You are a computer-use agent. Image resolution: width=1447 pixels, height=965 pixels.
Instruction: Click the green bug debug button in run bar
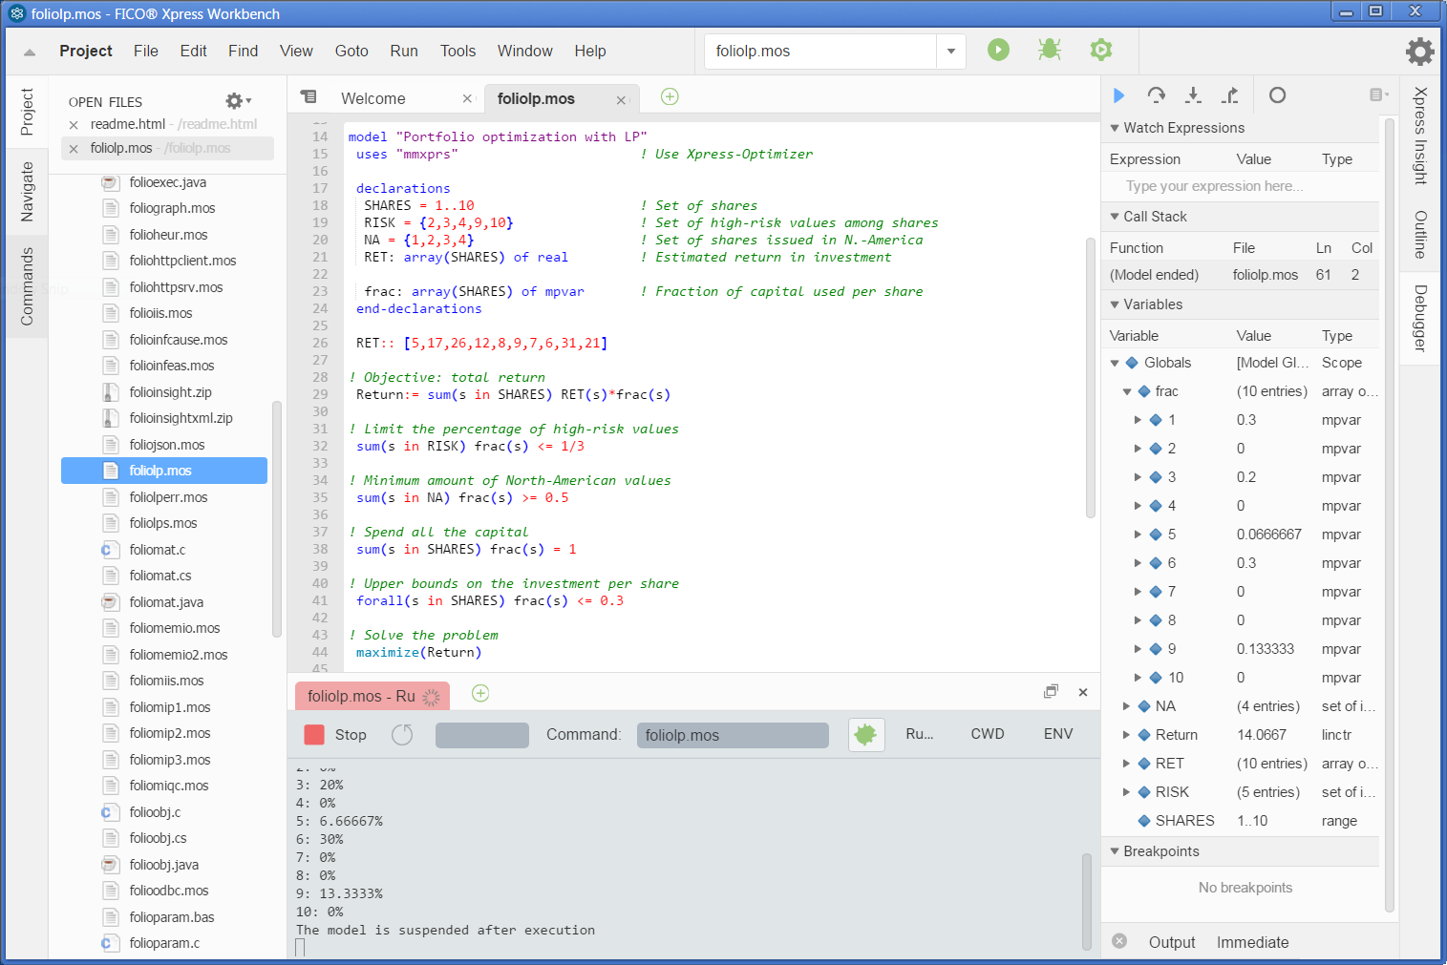[x=866, y=734]
